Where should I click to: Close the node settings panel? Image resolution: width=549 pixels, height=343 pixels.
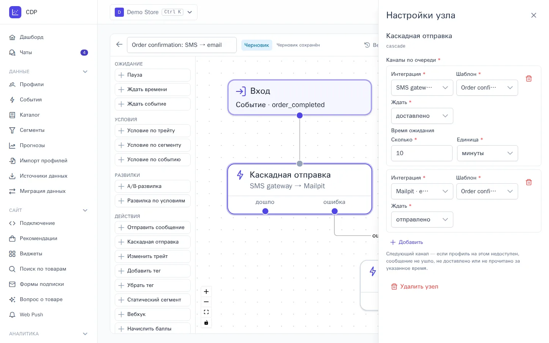point(534,15)
